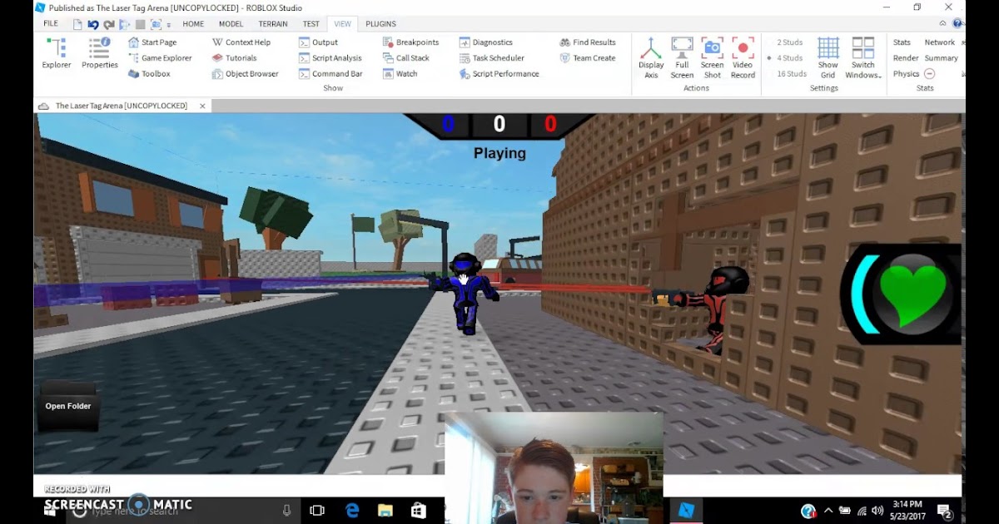Open the FILE menu

pyautogui.click(x=51, y=24)
